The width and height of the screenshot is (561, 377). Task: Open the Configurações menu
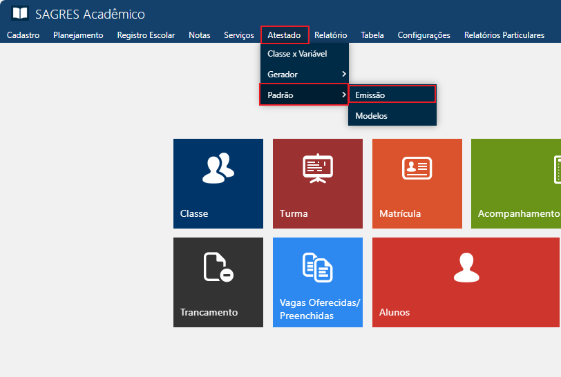click(x=424, y=35)
